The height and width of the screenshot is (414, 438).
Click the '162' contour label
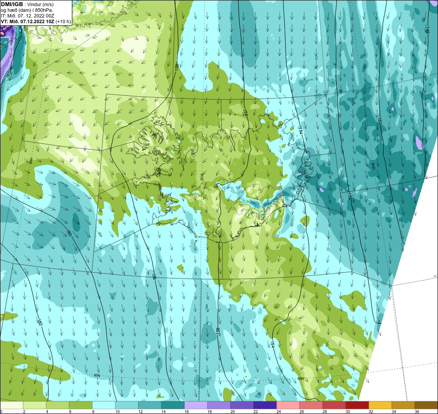pos(40,323)
